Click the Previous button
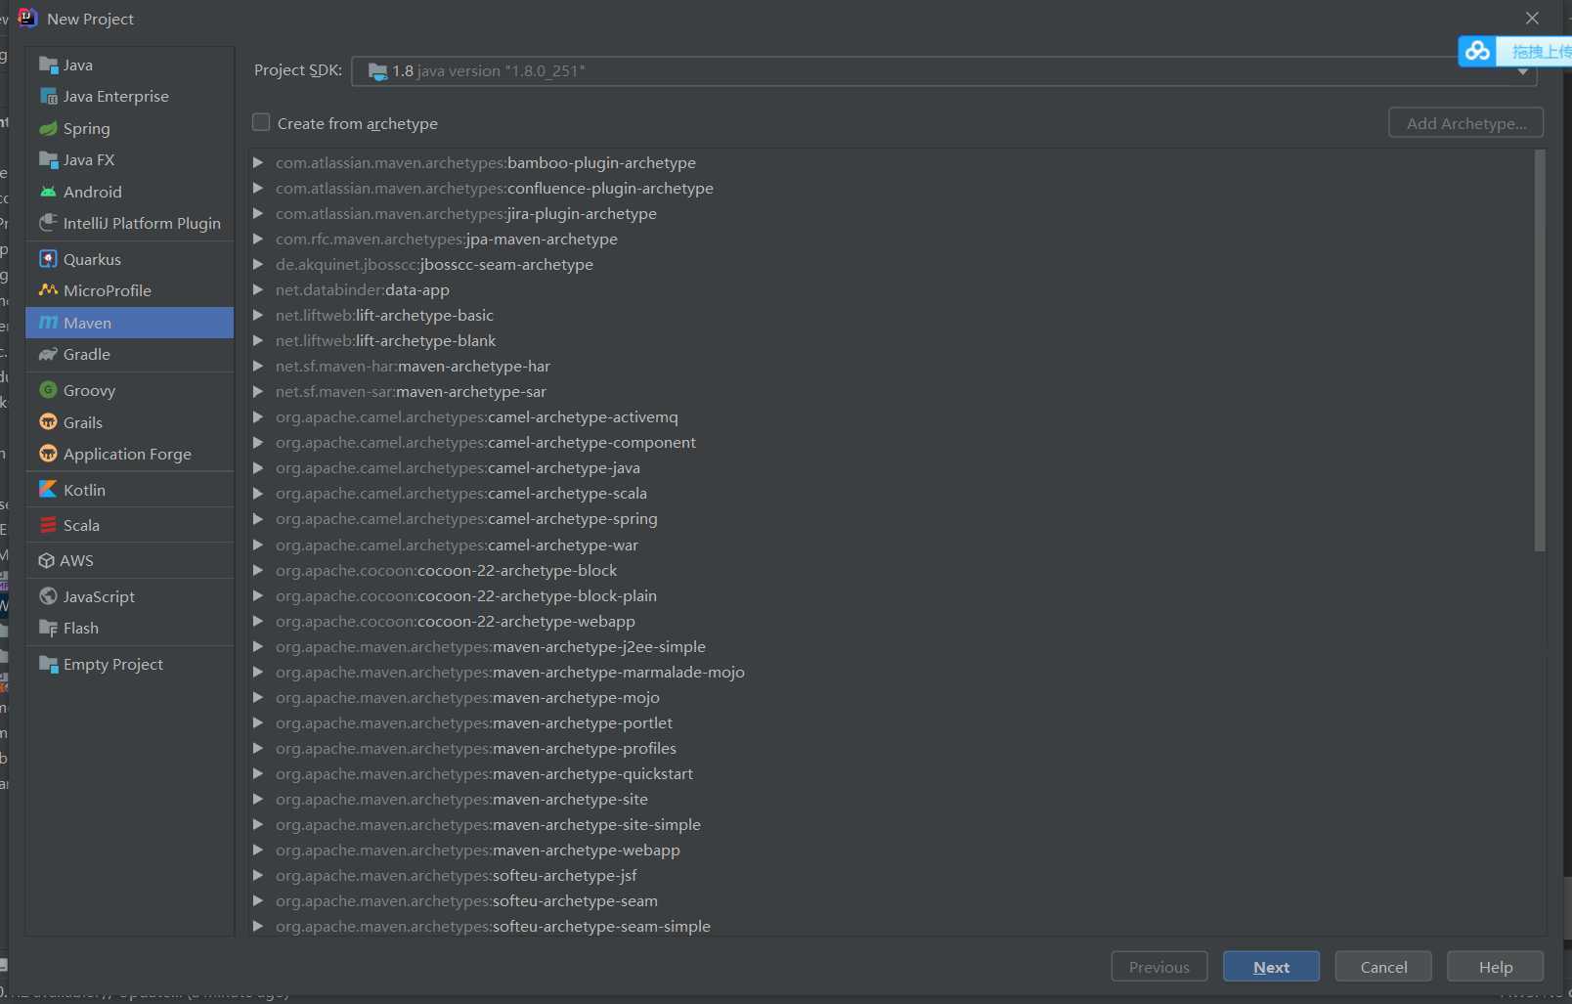 coord(1159,967)
